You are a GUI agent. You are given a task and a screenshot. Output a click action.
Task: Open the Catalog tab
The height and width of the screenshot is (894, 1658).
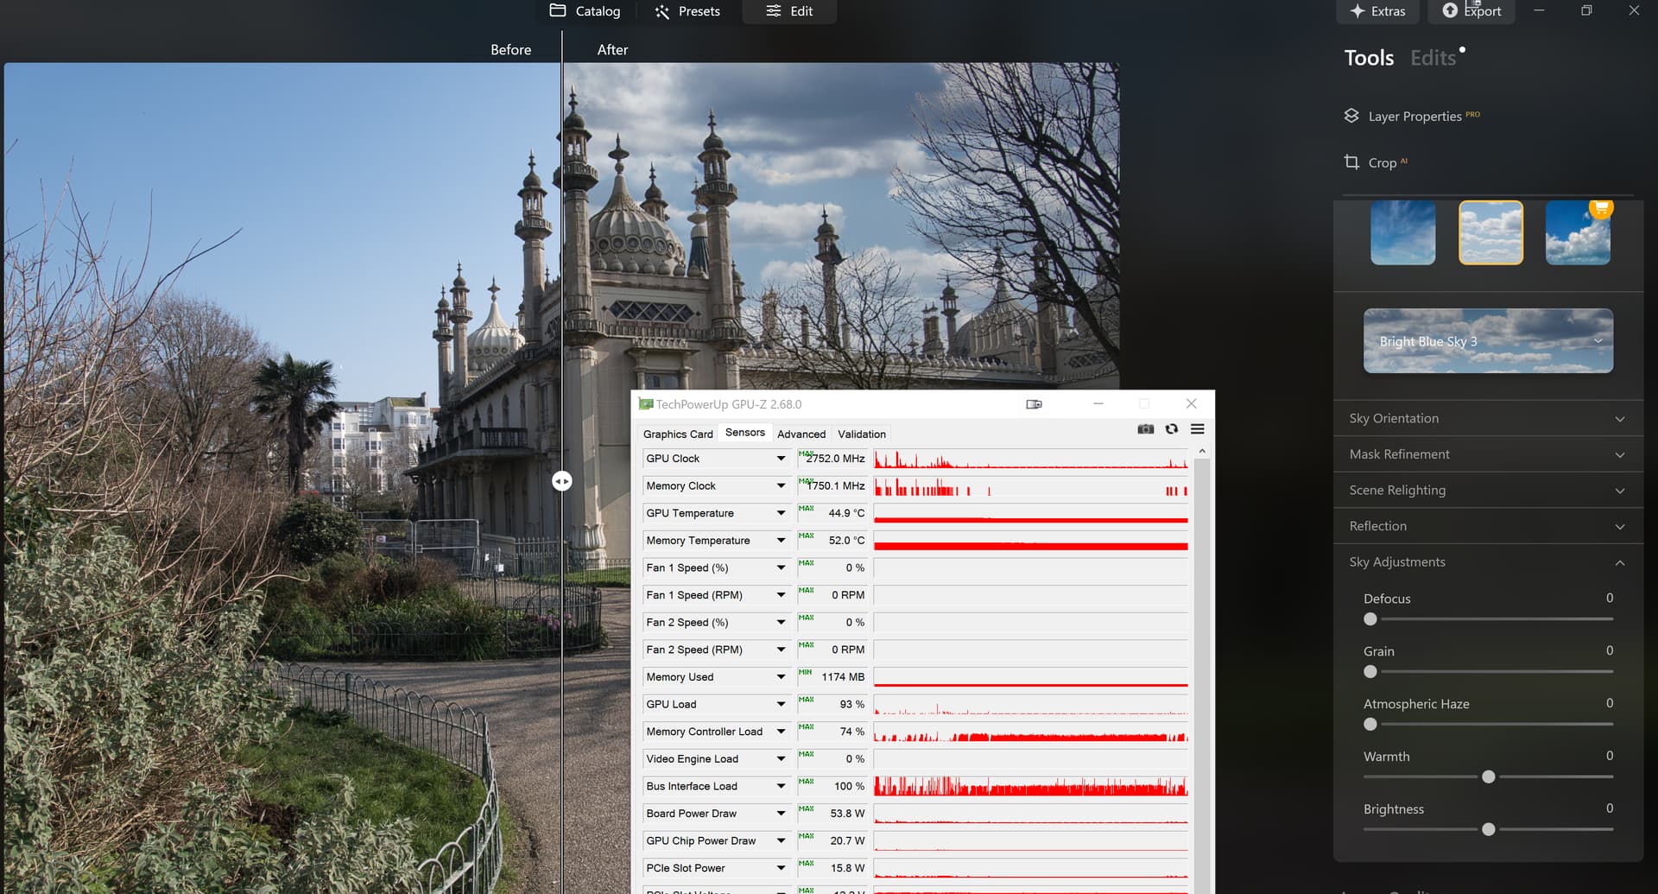coord(585,11)
